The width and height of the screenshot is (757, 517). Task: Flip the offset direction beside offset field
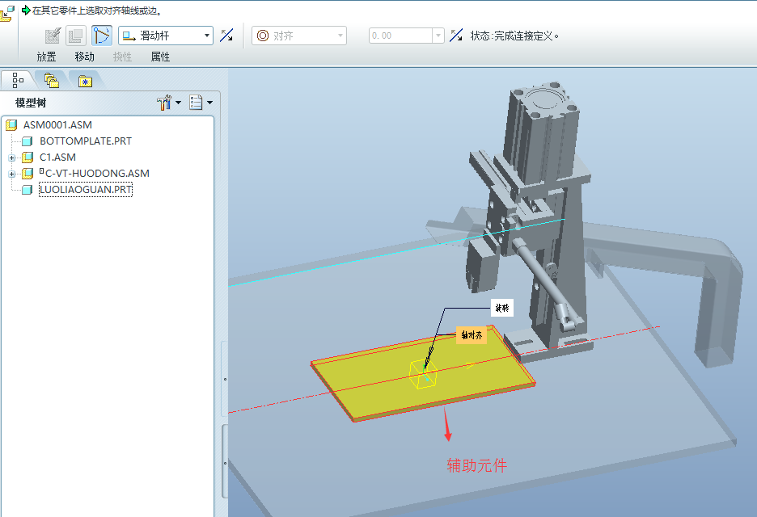click(457, 36)
